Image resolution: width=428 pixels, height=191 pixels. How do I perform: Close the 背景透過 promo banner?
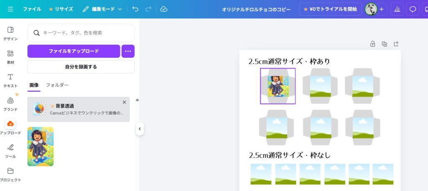click(124, 102)
